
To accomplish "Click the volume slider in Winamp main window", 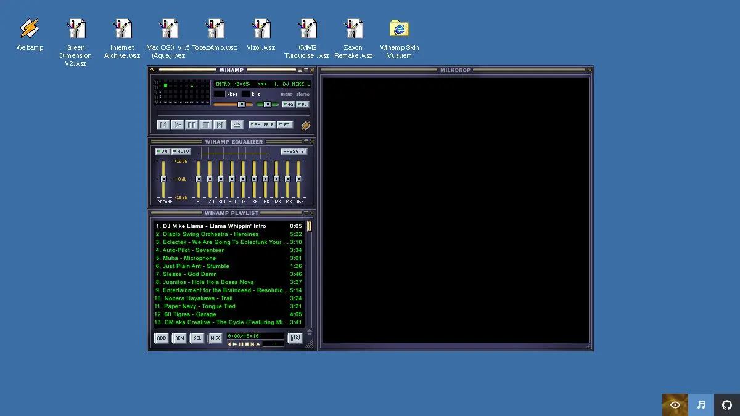I will pos(232,104).
